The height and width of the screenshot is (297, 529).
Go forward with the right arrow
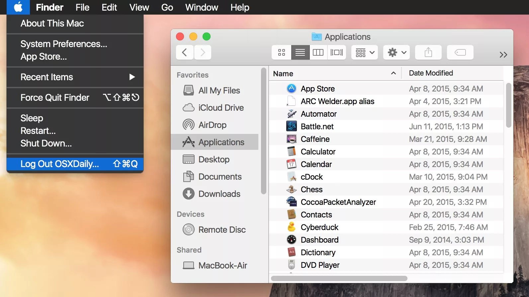[x=203, y=52]
